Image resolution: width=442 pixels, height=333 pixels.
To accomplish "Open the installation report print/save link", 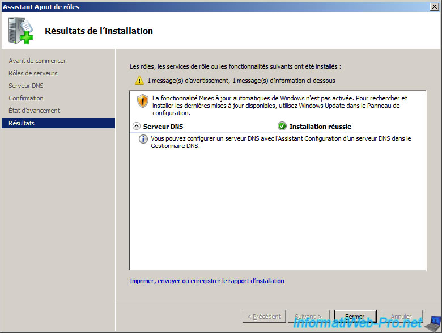I will (207, 281).
